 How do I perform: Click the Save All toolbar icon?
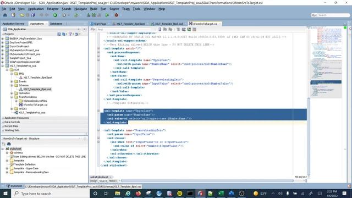coord(33,15)
